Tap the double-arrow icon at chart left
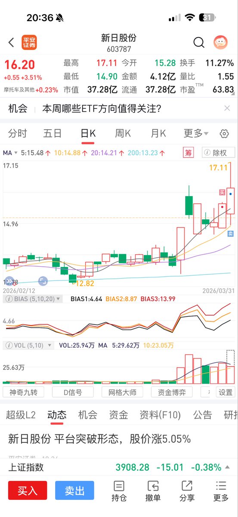 [x=9, y=281]
